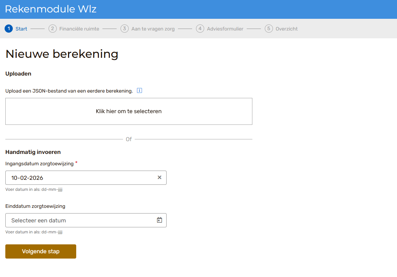Click the 'Klik hier om te selecteren' upload area
The image size is (397, 277).
point(129,111)
